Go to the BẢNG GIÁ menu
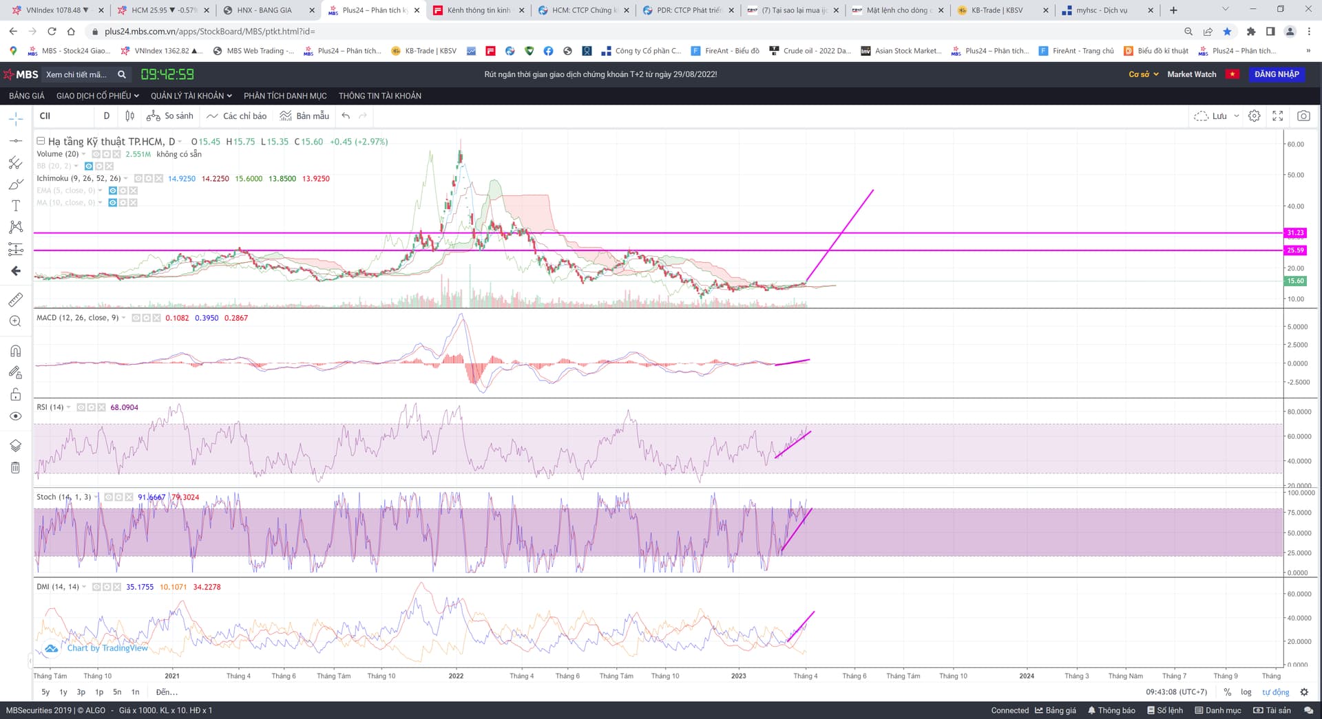1322x719 pixels. click(27, 96)
